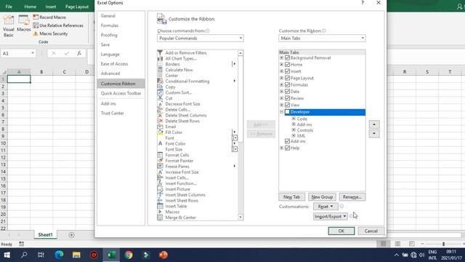Screen dimensions: 465x262
Task: Open Macro Security settings
Action: (50, 33)
